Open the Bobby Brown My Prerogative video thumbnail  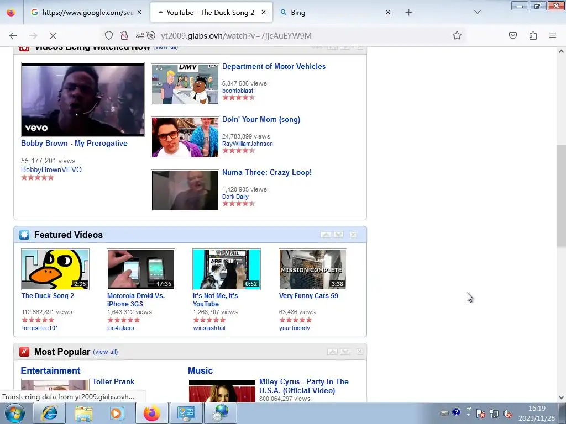[x=83, y=99]
